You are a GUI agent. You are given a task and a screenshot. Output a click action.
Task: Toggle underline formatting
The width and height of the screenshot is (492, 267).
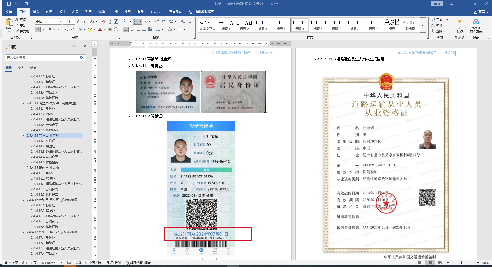(50, 30)
